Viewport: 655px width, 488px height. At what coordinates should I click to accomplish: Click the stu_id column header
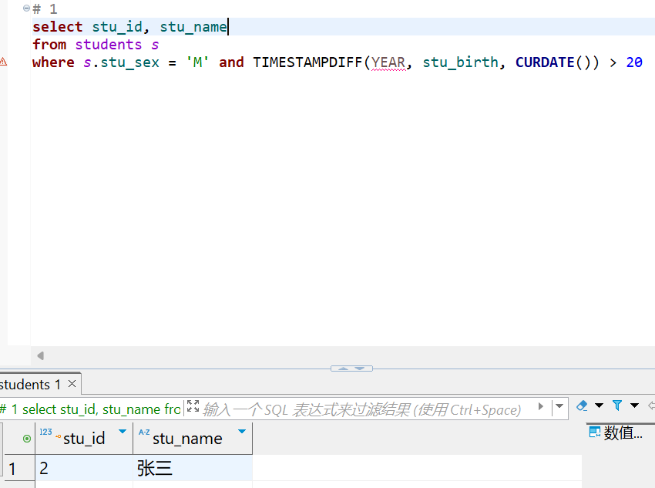click(x=83, y=439)
